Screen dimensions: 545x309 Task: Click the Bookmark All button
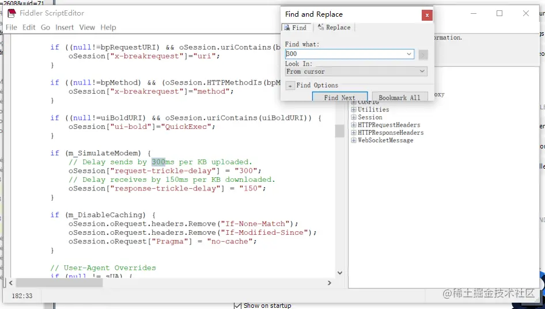(400, 98)
